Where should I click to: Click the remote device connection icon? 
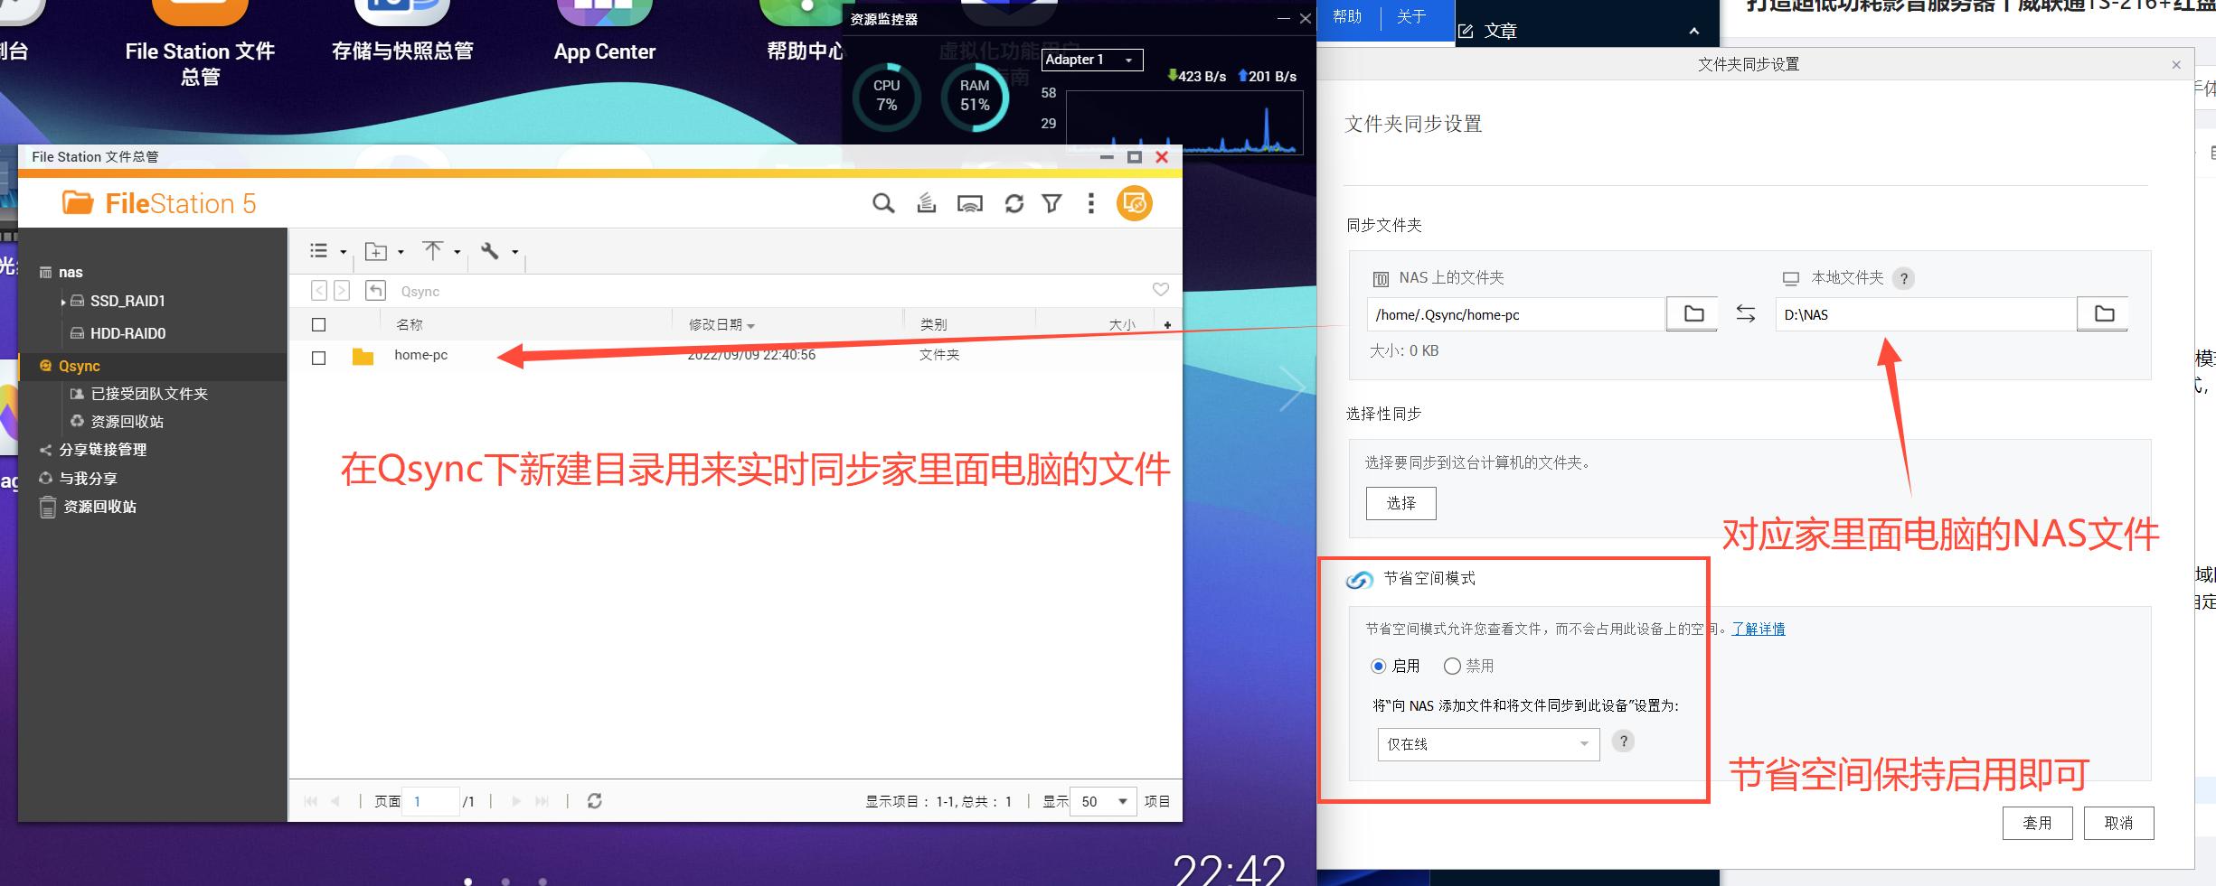(x=970, y=203)
